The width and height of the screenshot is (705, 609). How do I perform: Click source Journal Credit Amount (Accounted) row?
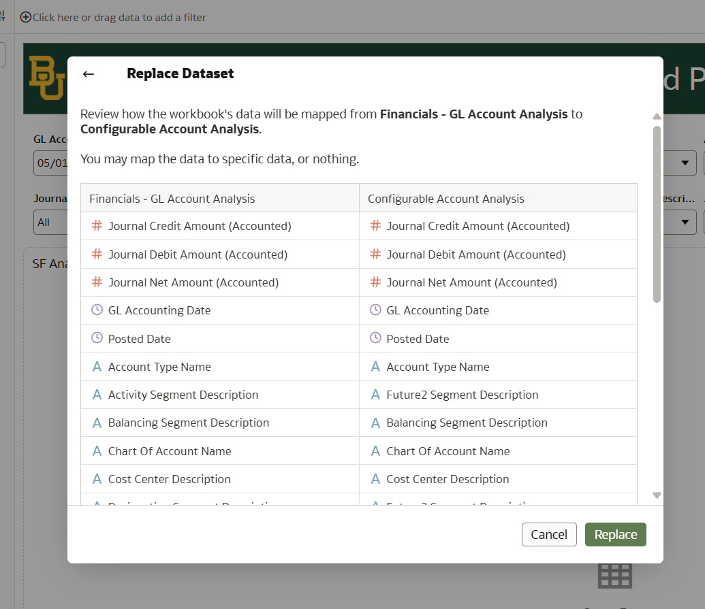220,226
